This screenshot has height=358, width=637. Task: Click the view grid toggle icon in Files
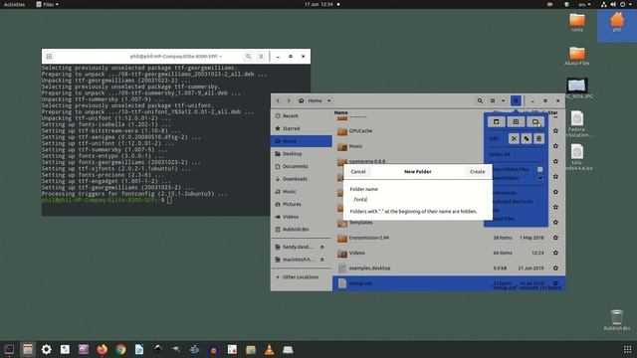click(x=493, y=100)
